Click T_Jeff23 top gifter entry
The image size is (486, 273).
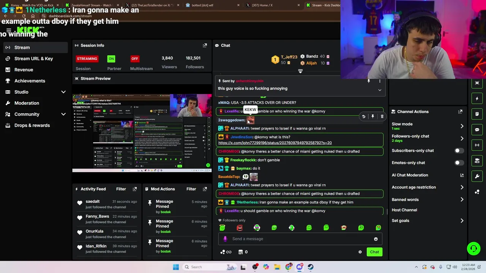pos(285,60)
